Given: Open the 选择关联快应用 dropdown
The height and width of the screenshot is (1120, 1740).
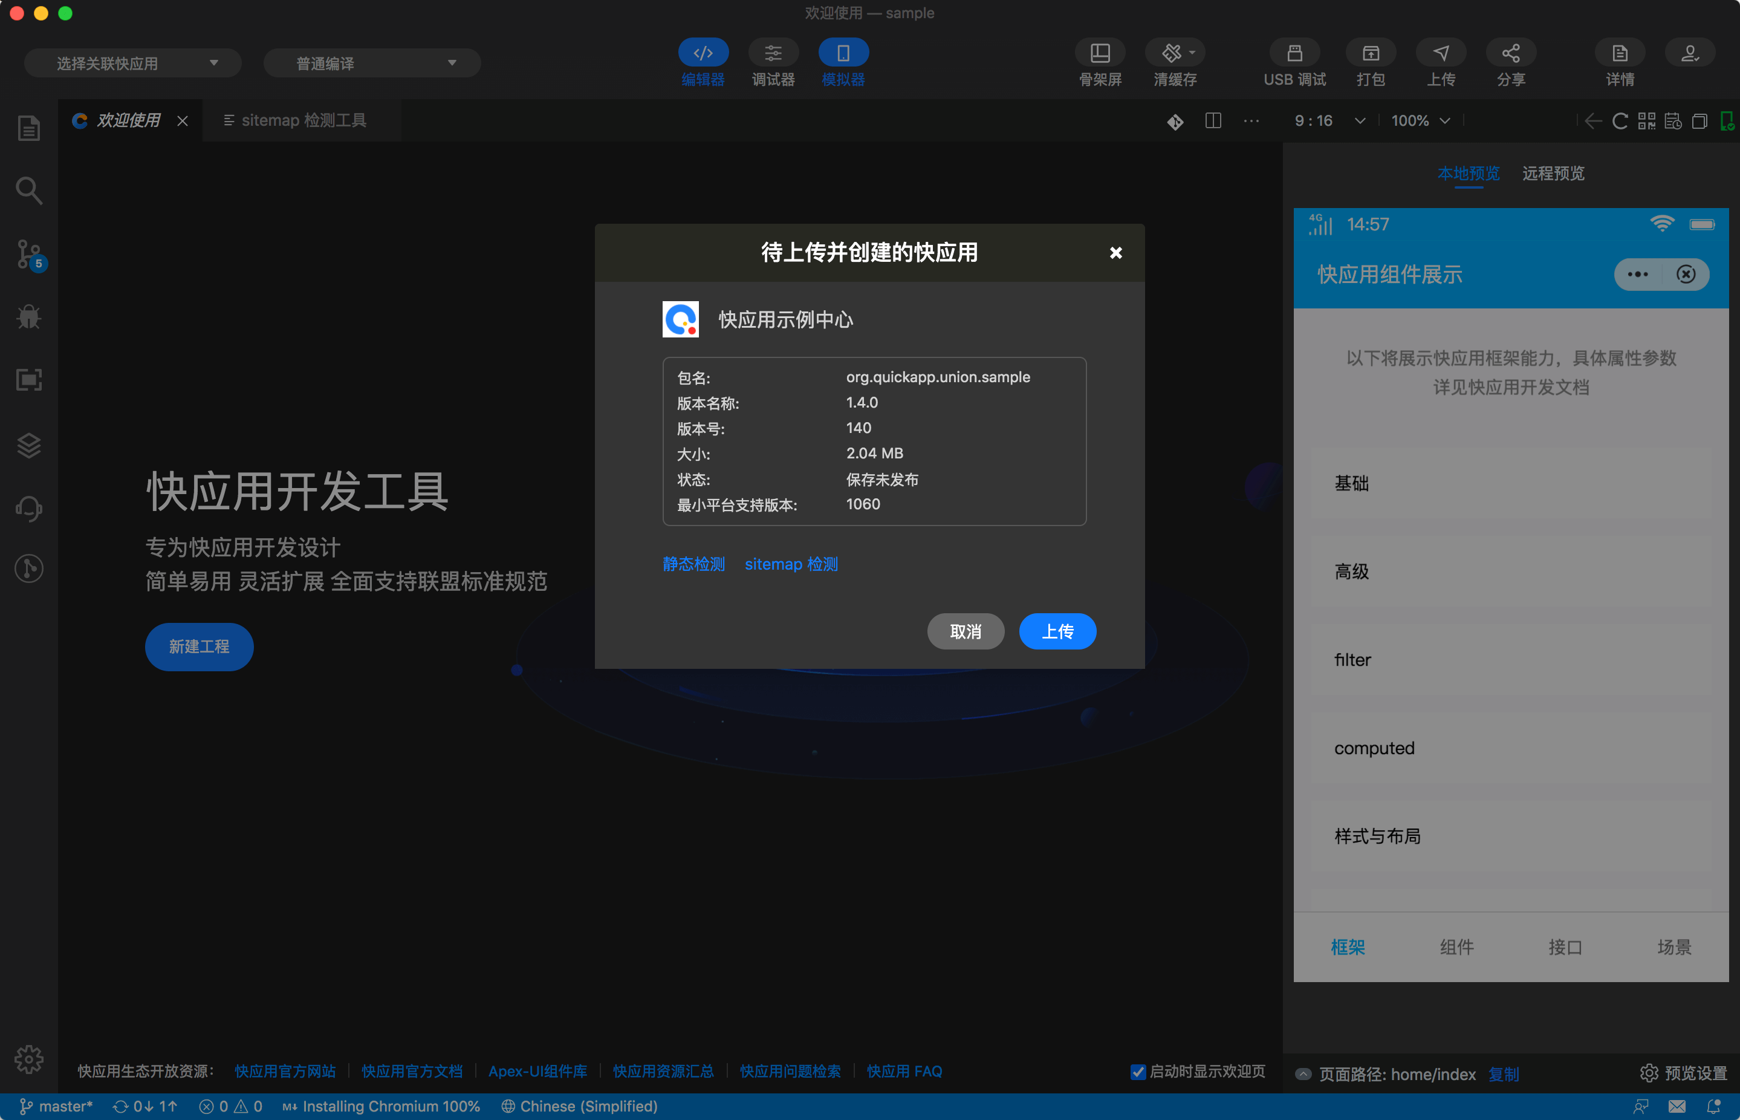Looking at the screenshot, I should (132, 62).
